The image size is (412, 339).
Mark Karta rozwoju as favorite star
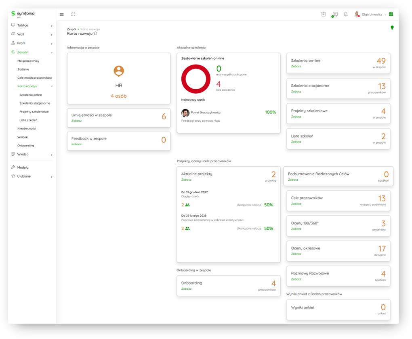click(95, 33)
